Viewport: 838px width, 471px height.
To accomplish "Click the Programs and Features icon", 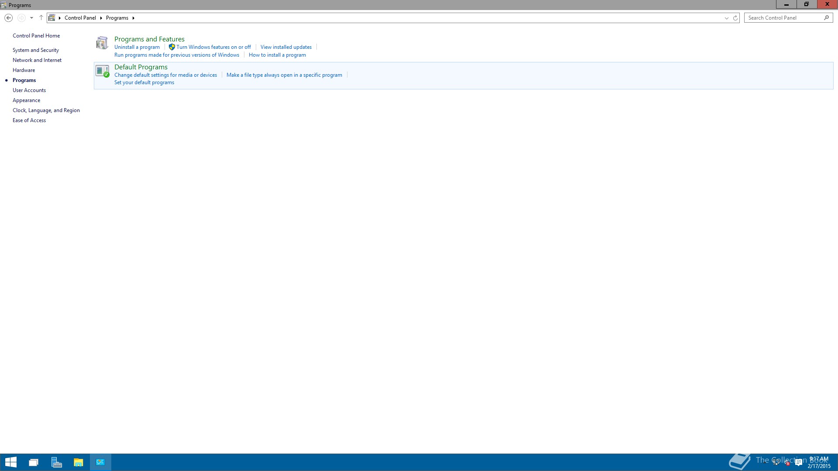I will 102,43.
